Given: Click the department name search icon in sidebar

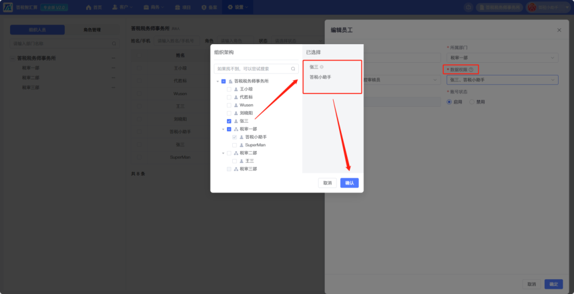Looking at the screenshot, I should (114, 44).
